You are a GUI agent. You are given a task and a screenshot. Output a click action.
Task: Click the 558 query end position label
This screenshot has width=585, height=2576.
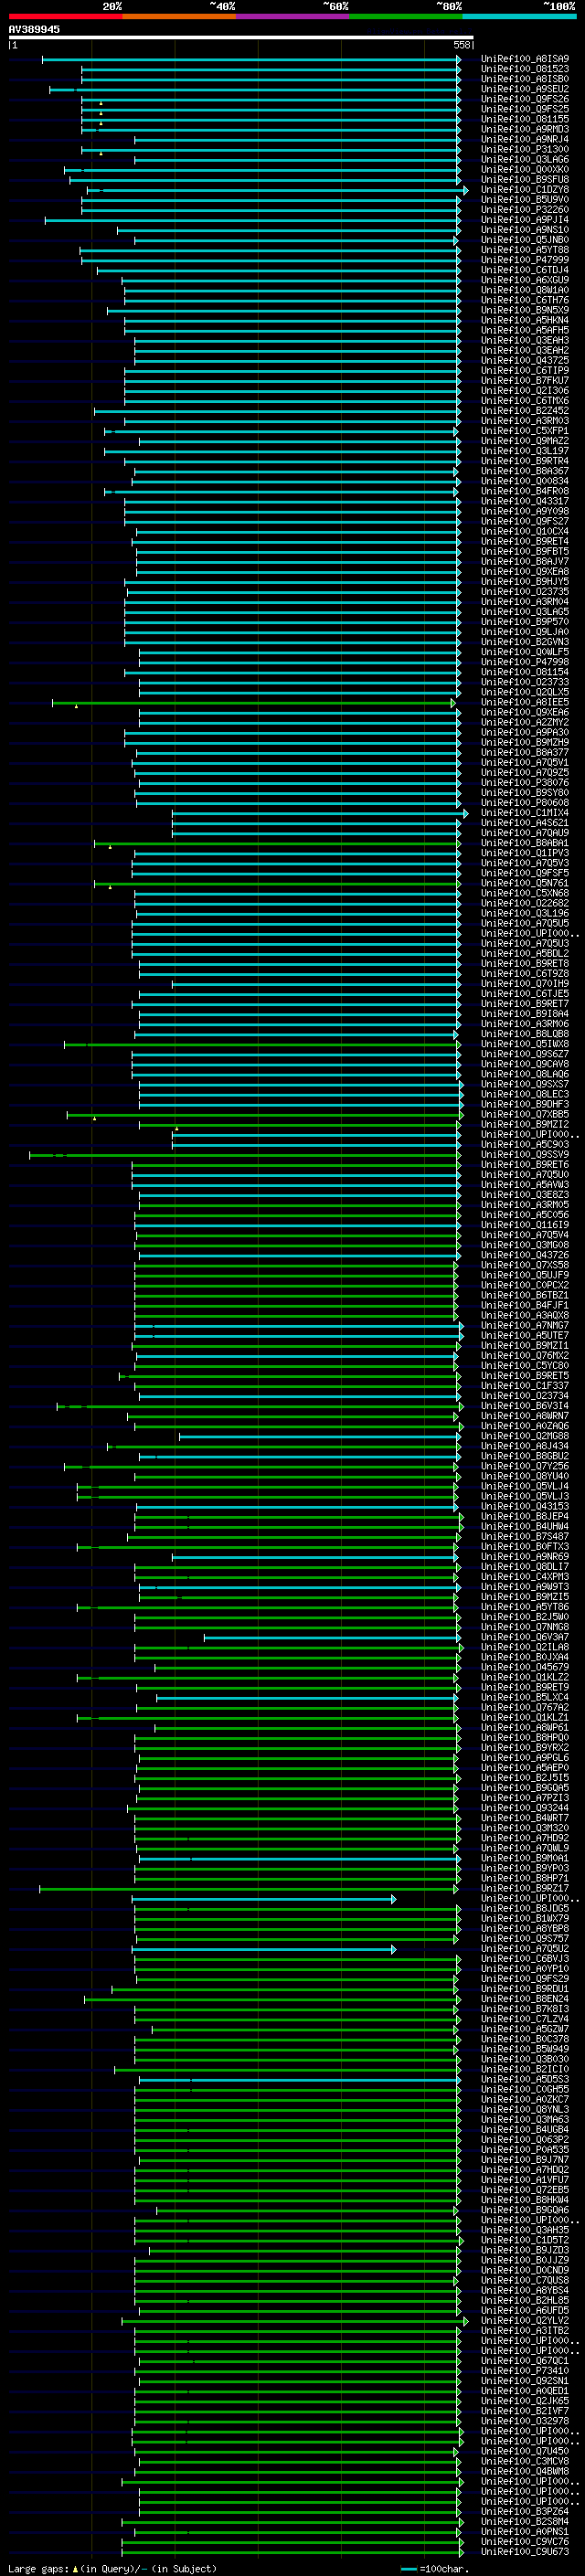click(461, 45)
